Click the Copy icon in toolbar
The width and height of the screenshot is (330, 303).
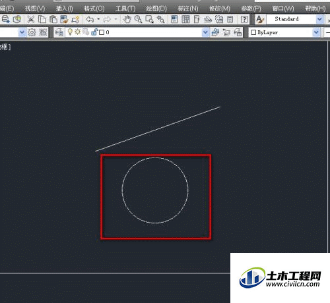42,20
